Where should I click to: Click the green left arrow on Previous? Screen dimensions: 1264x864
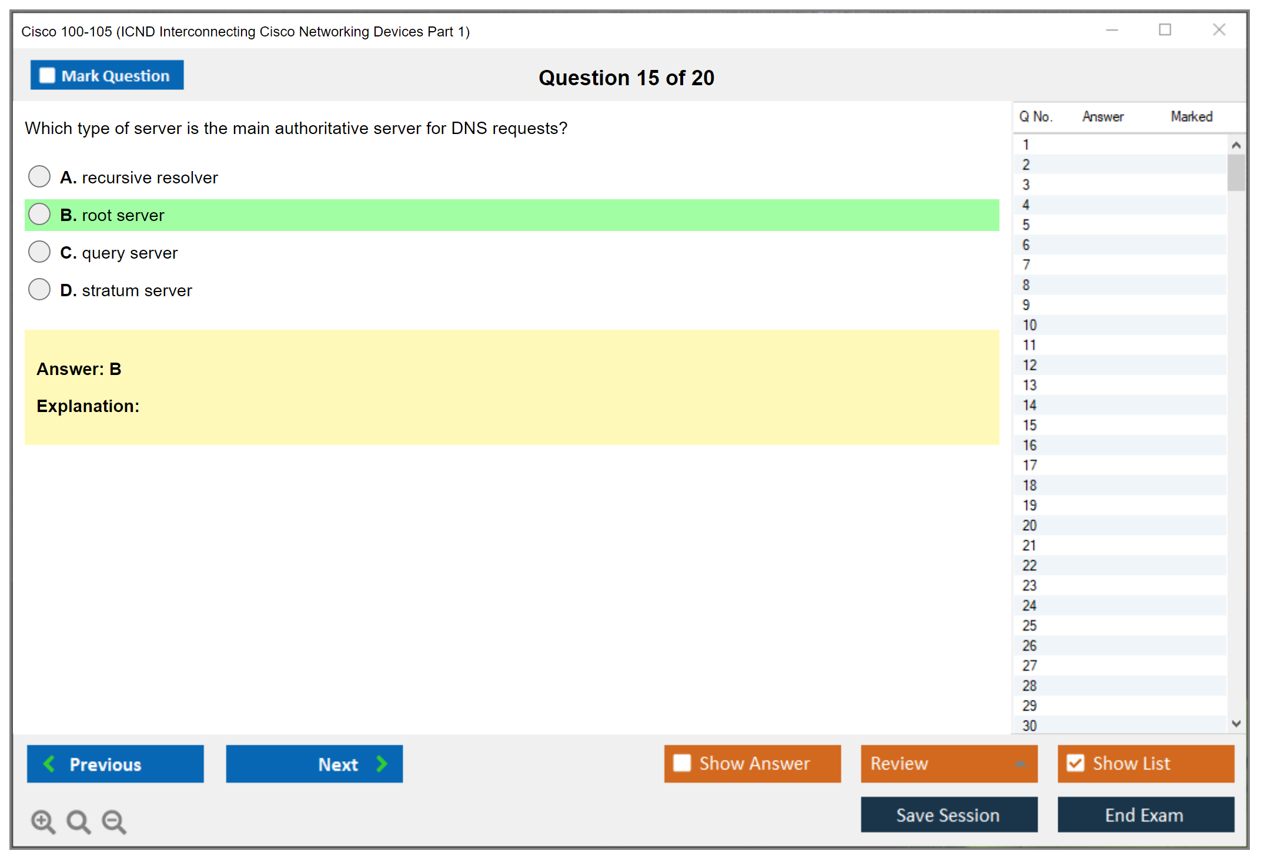point(49,764)
